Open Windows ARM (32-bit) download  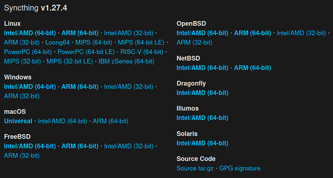[x=22, y=96]
